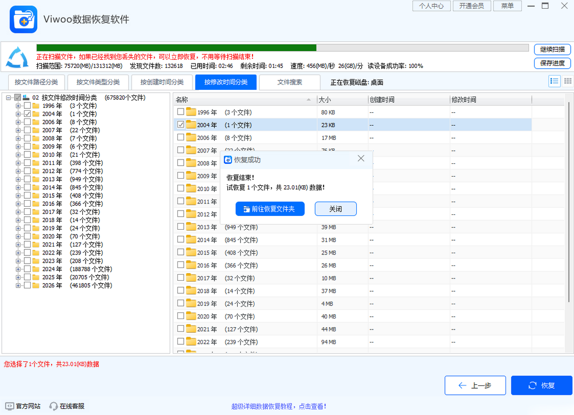Click 开通会员 button

[472, 6]
